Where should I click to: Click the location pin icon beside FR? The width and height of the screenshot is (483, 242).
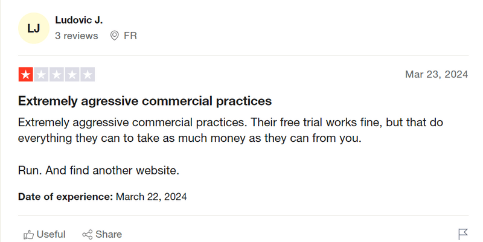tap(115, 36)
